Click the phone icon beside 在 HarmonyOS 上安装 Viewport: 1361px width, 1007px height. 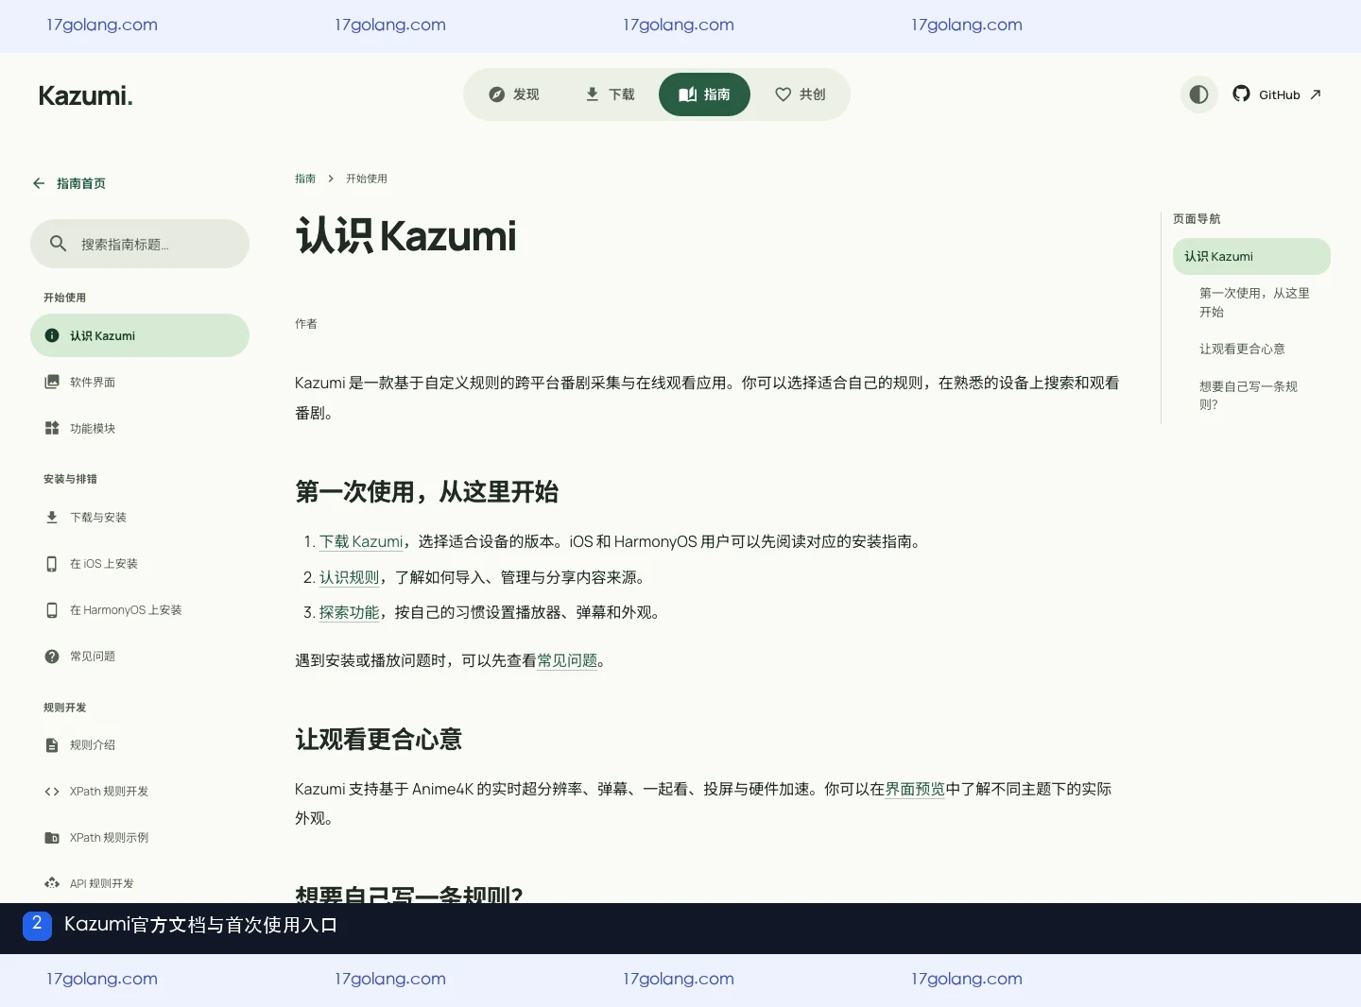(x=52, y=610)
